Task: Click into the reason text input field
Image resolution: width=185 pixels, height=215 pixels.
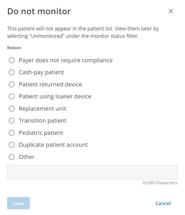Action: pos(92,172)
